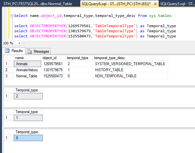This screenshot has width=195, height=153.
Task: Select temporal_type value 0 in Normal_Table row
Action: 79,76
